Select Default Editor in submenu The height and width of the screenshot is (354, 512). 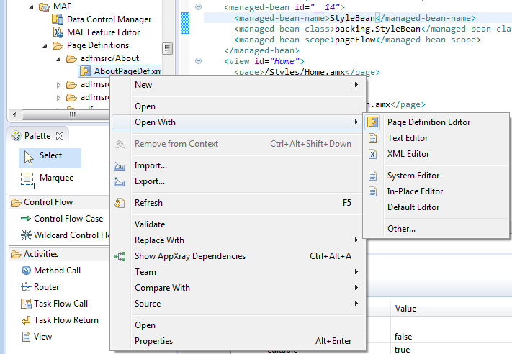pyautogui.click(x=436, y=207)
